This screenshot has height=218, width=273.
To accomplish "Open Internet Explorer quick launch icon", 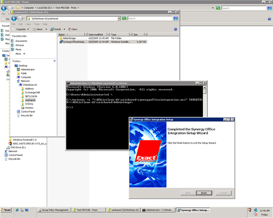I will (17, 210).
